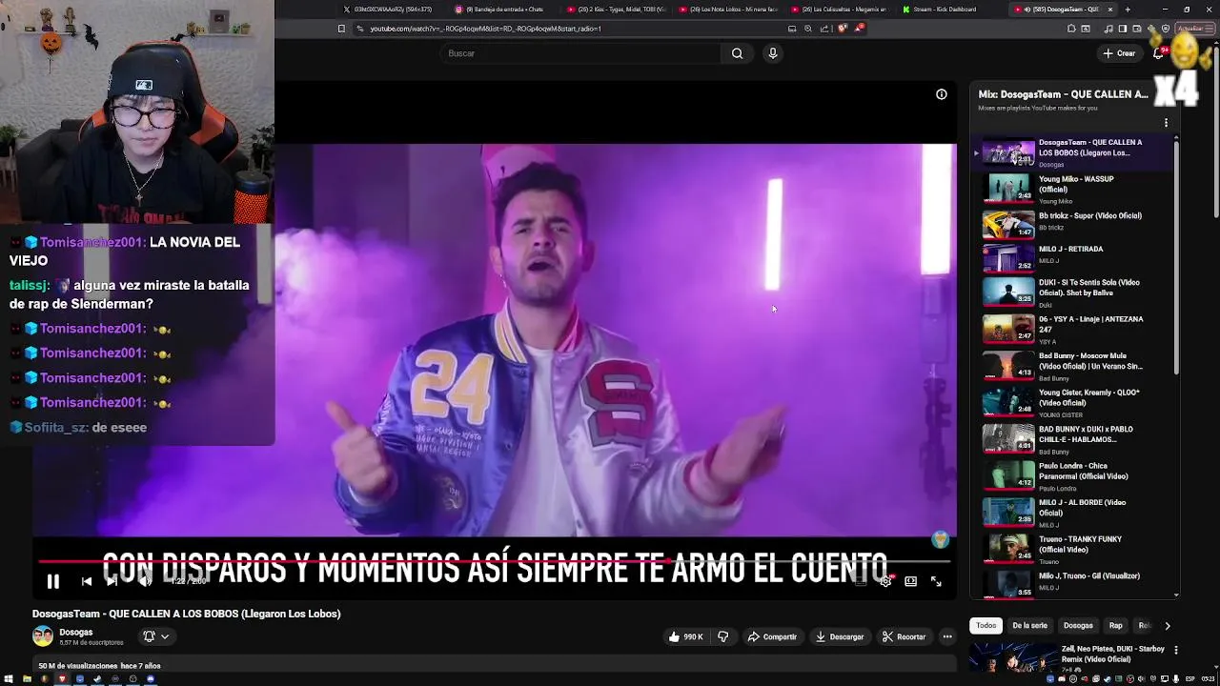Download the video with Descargar
The height and width of the screenshot is (686, 1220).
(x=840, y=636)
